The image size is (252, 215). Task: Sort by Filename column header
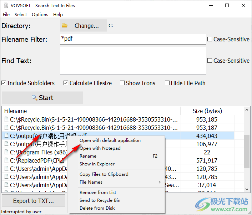pos(91,111)
